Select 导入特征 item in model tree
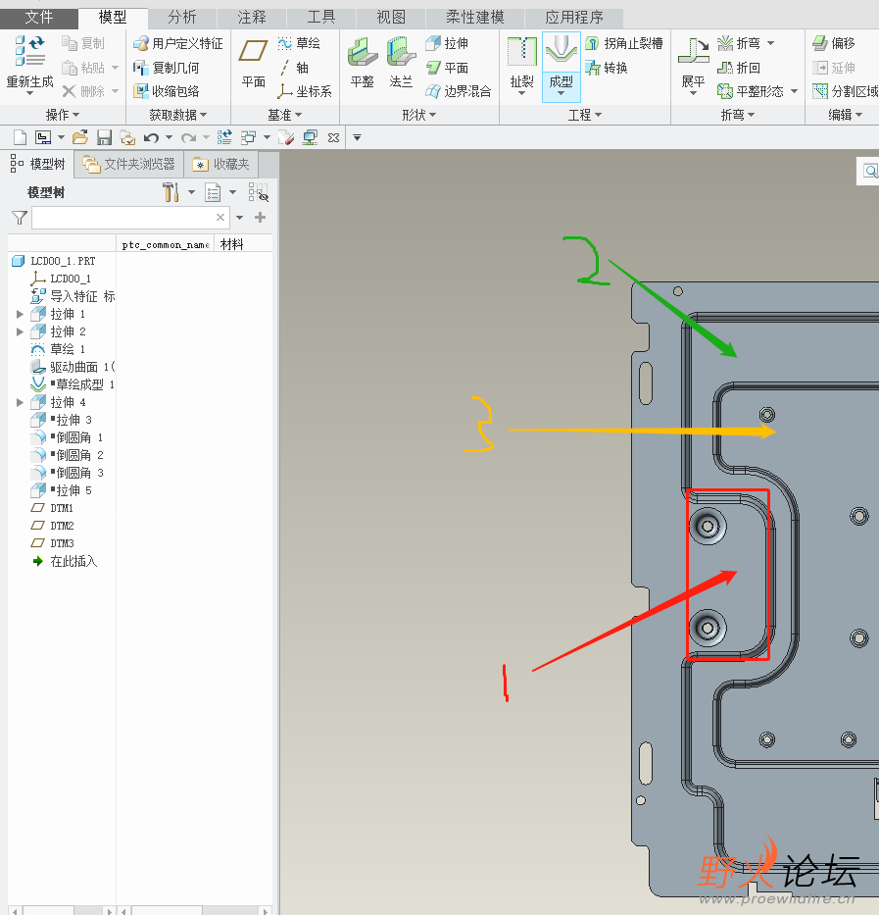The height and width of the screenshot is (915, 879). coord(73,296)
